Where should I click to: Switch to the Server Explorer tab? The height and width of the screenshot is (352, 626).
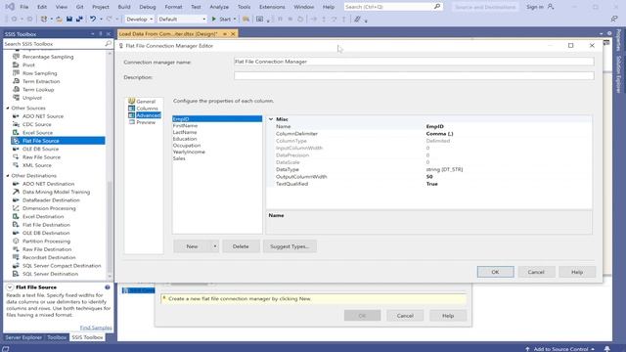(x=23, y=337)
